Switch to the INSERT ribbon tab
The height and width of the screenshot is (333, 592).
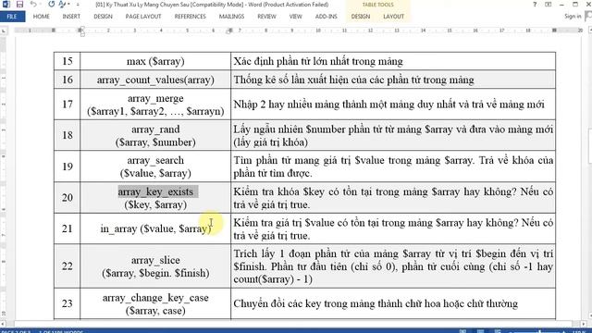pyautogui.click(x=71, y=17)
